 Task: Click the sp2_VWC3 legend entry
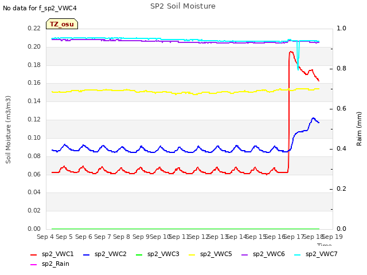point(158,254)
